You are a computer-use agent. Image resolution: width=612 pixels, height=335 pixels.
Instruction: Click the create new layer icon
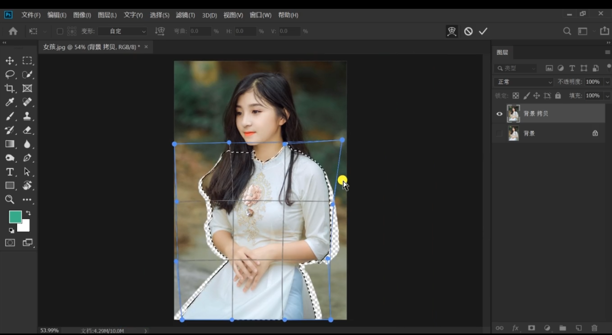579,328
